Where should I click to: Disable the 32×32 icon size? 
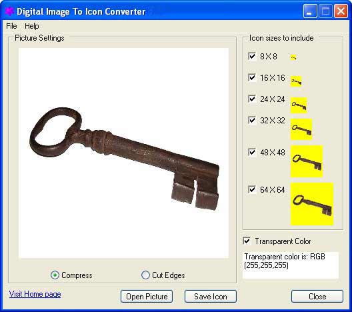[252, 120]
